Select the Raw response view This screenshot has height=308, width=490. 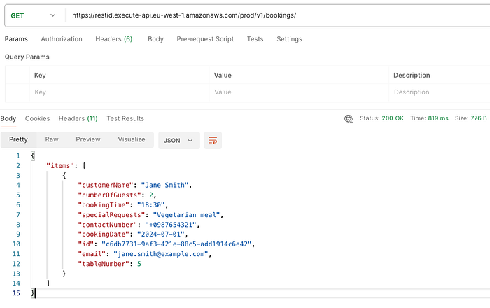[52, 139]
